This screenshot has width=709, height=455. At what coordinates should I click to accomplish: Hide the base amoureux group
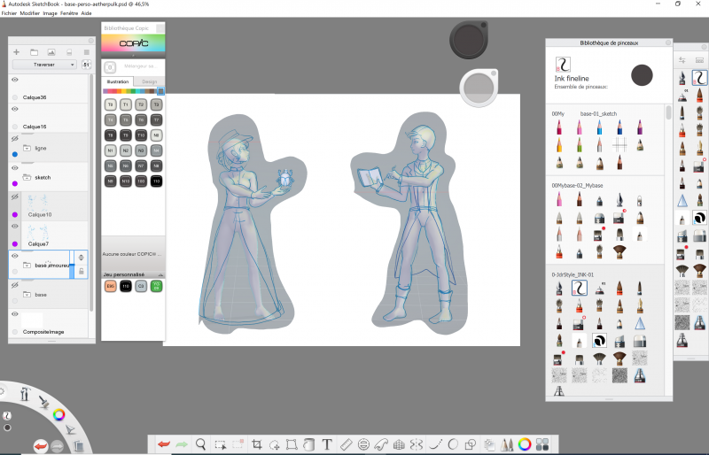(15, 256)
